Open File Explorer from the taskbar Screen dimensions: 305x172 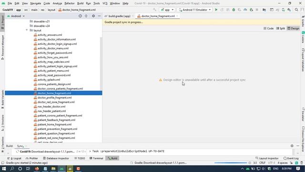(x=53, y=169)
